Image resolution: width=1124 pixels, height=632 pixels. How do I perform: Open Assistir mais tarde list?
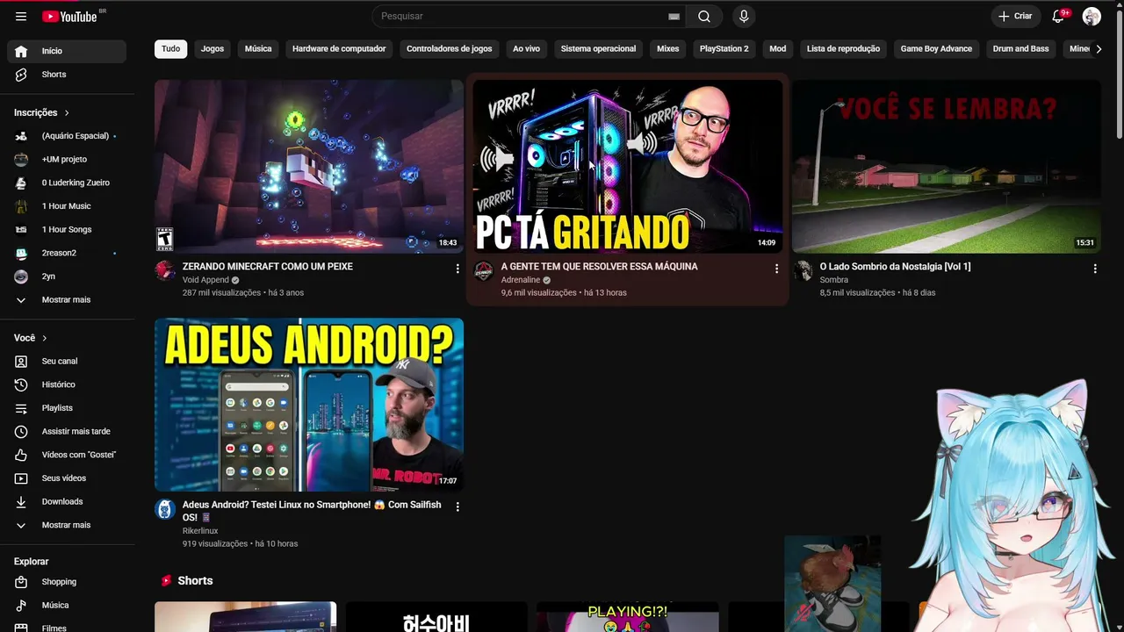(x=67, y=432)
